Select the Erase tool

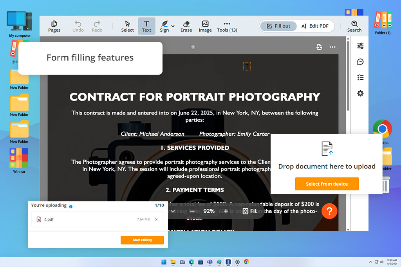coord(186,26)
